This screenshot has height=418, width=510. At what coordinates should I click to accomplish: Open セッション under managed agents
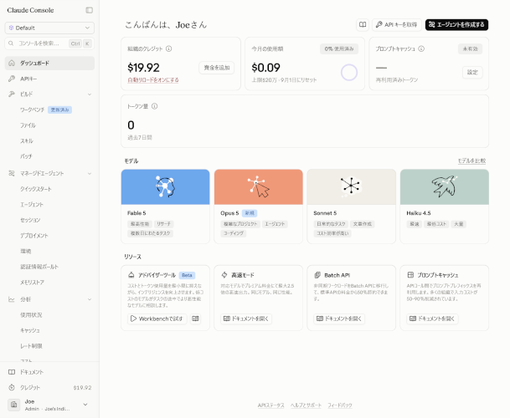tap(30, 220)
